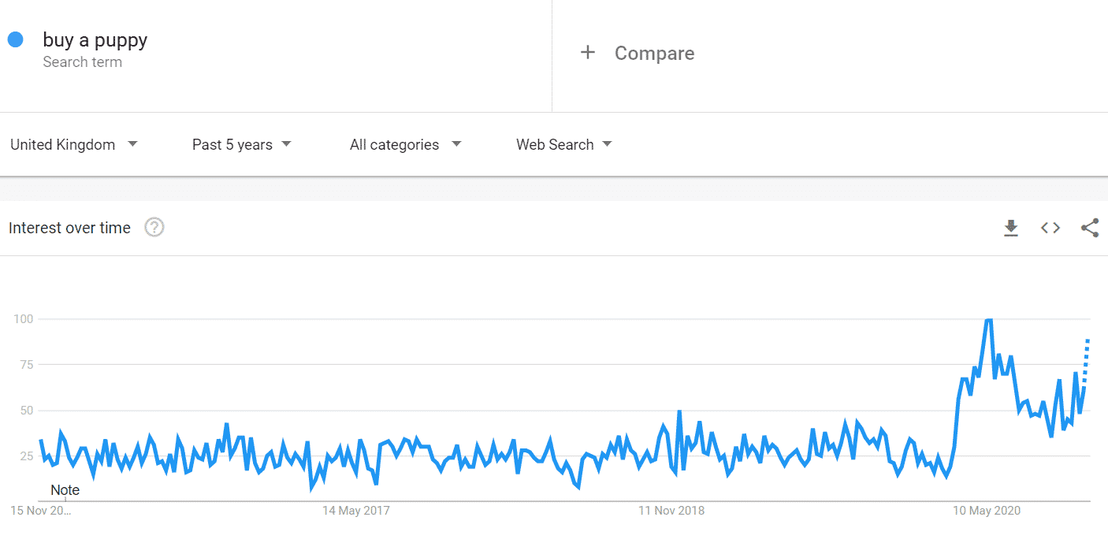This screenshot has height=543, width=1108.
Task: Click the 11 Nov 2018 axis label
Action: tap(671, 511)
